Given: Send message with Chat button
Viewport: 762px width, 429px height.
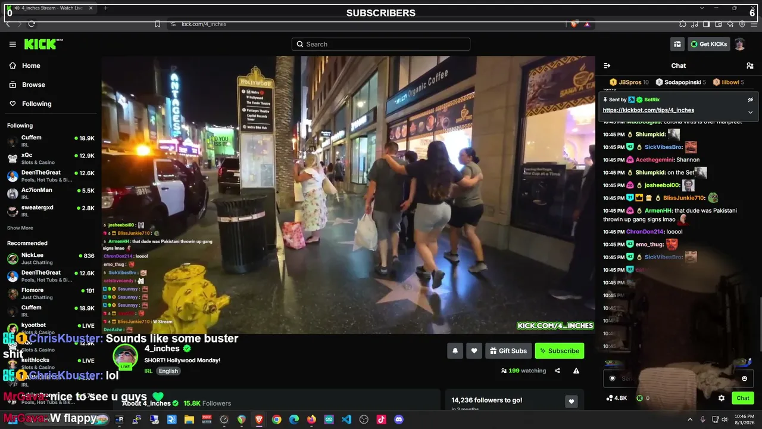Looking at the screenshot, I should (x=743, y=398).
